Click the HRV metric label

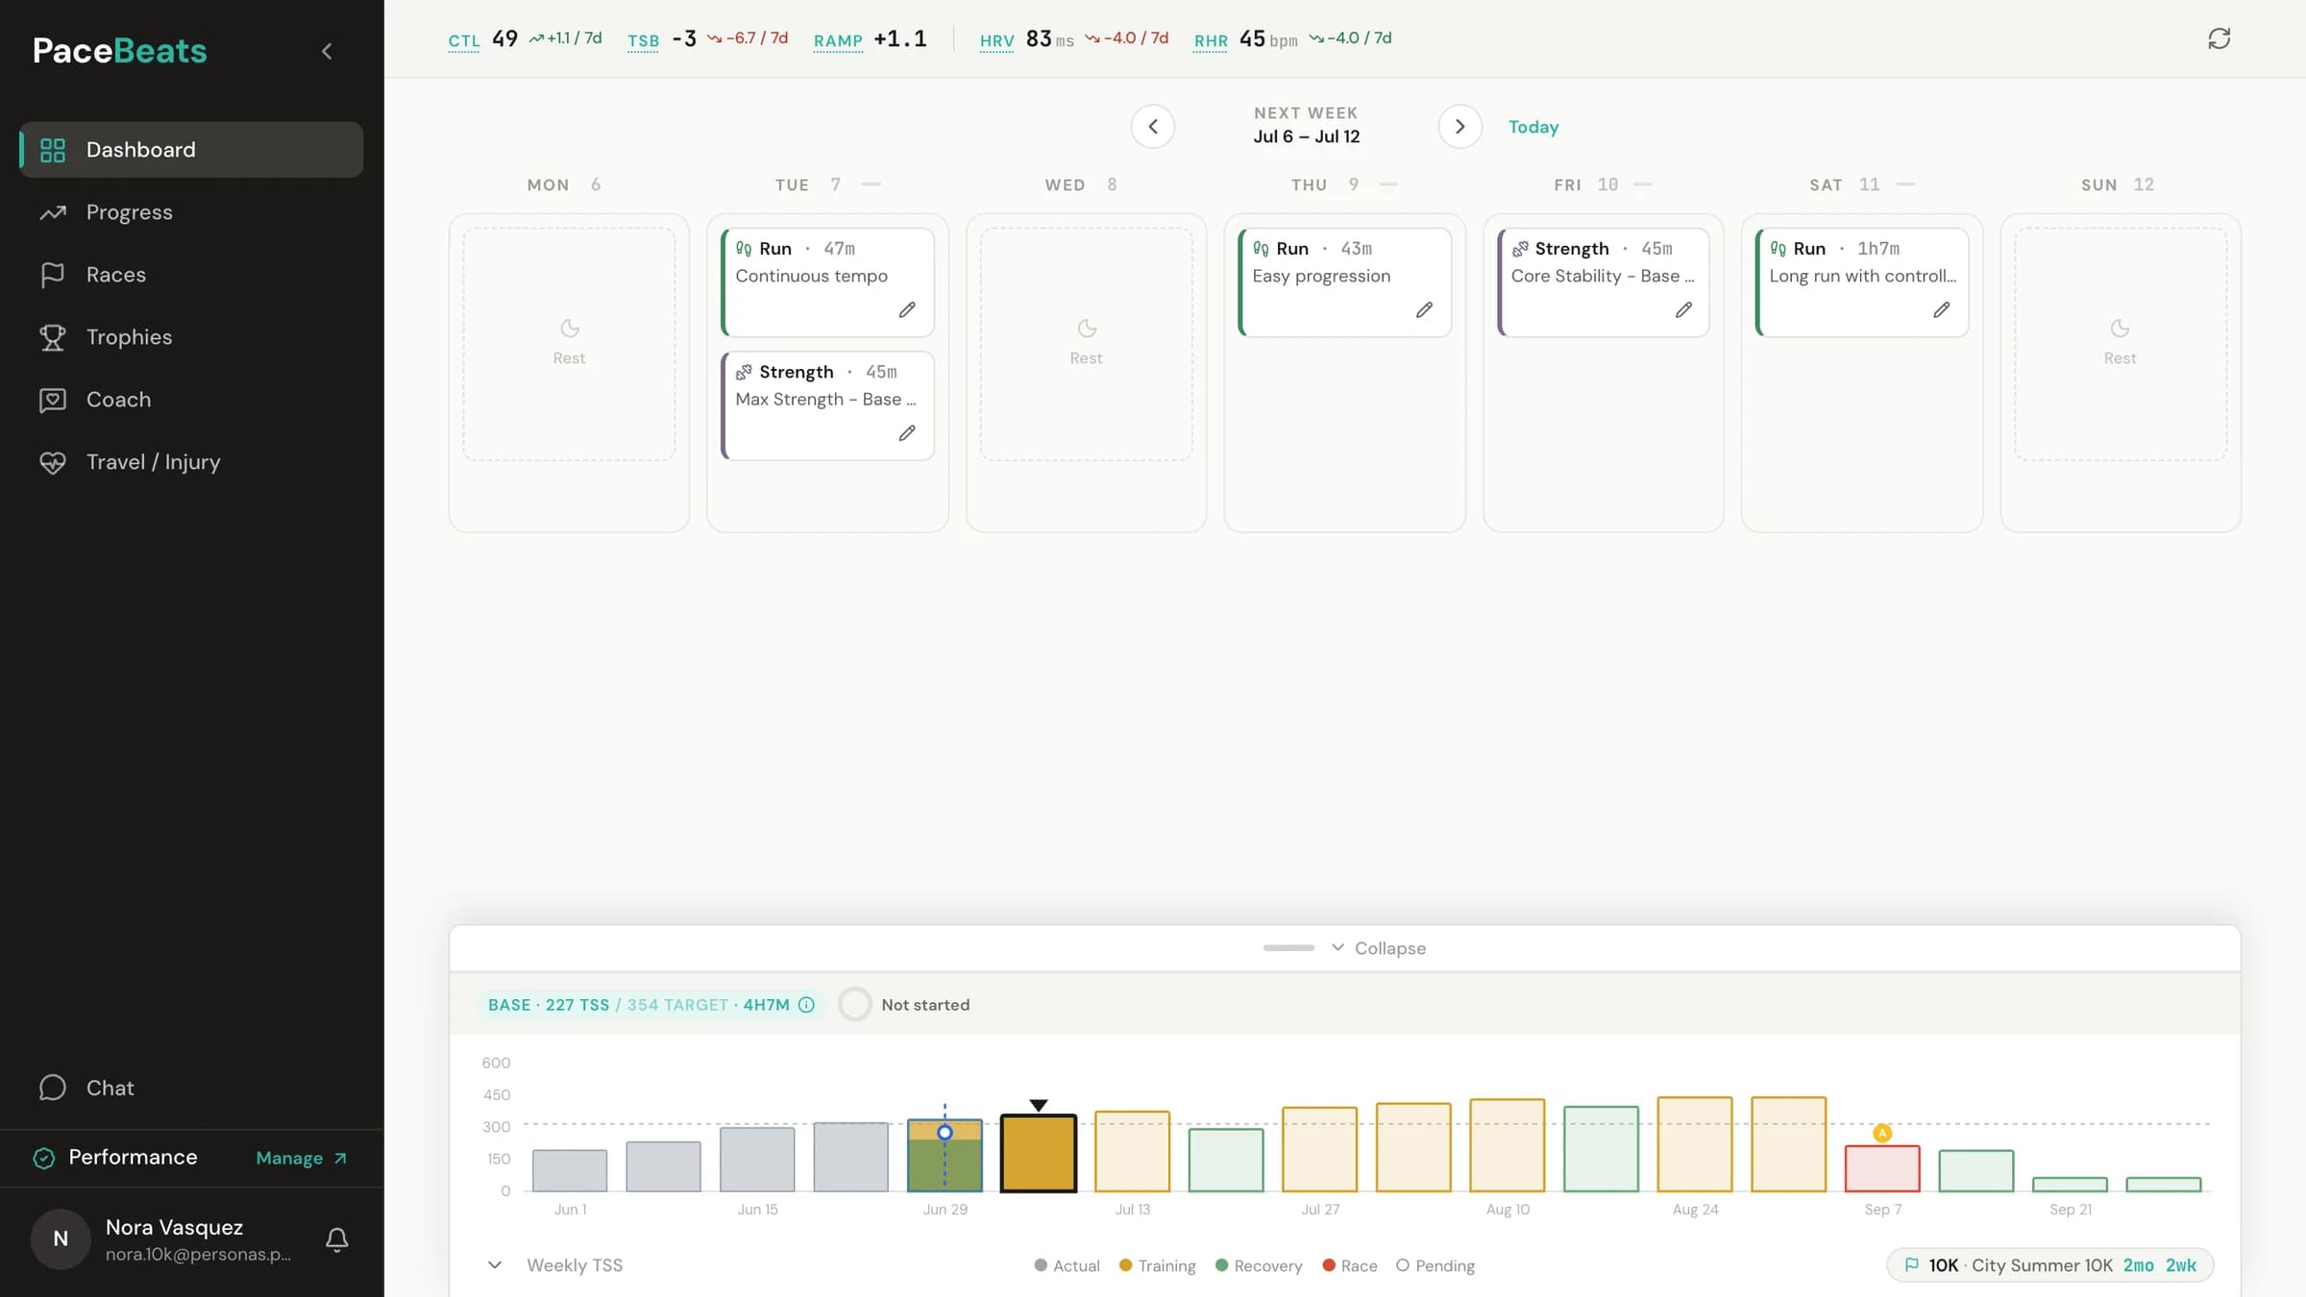[x=996, y=40]
